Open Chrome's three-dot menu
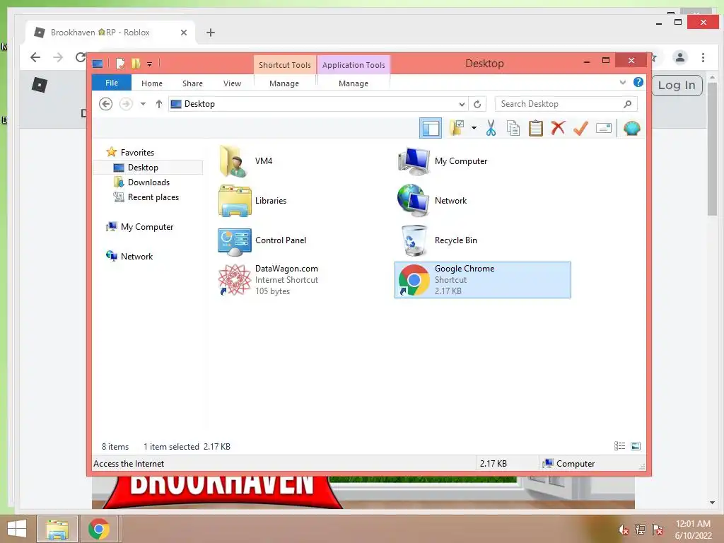This screenshot has width=724, height=543. 703,57
